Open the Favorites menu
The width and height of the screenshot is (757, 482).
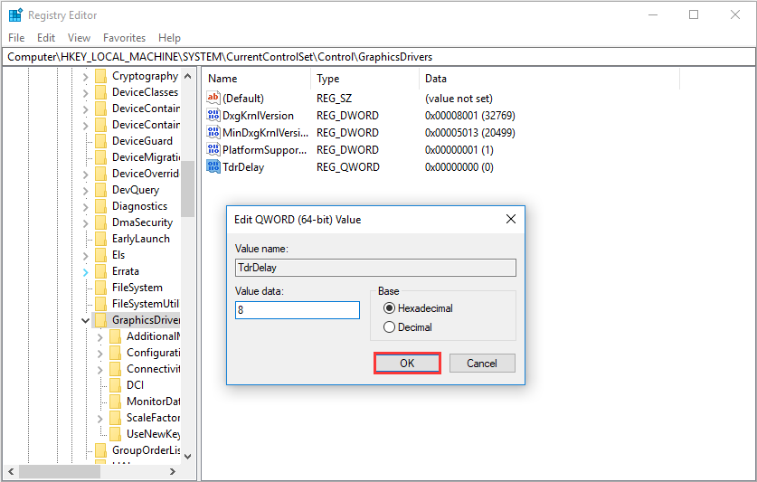[x=124, y=38]
